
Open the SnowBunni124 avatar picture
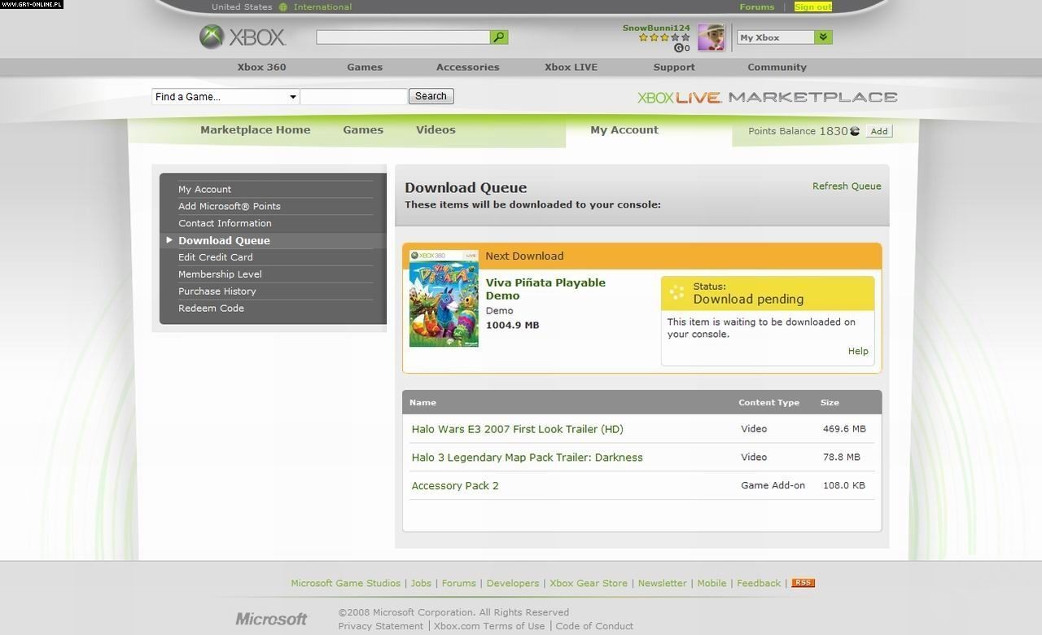click(x=711, y=37)
